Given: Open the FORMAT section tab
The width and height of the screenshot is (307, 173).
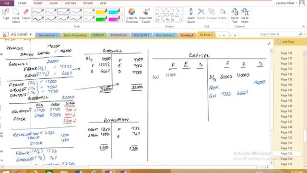Looking at the screenshot, I should (x=98, y=35).
